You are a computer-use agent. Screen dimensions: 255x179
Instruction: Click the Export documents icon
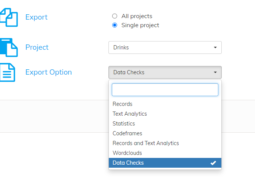pyautogui.click(x=9, y=17)
